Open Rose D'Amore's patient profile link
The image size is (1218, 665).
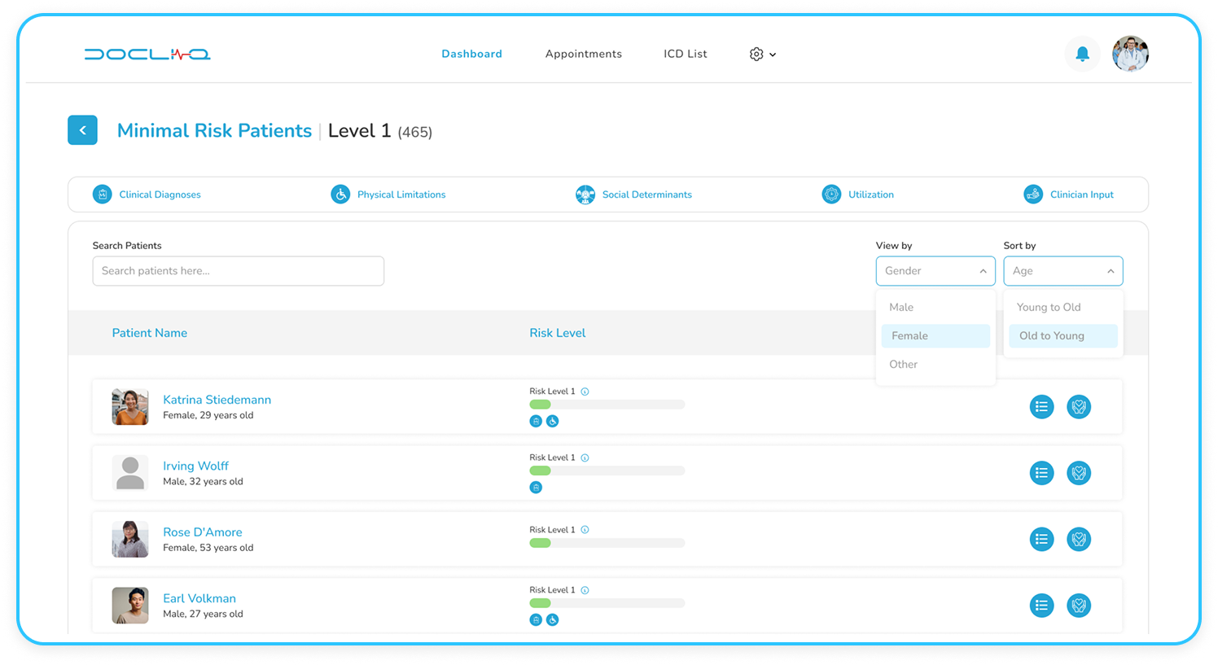tap(202, 532)
